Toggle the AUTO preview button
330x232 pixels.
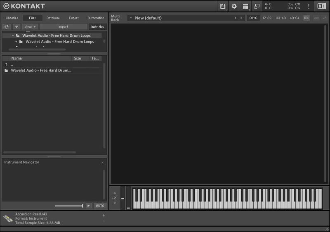(x=100, y=206)
